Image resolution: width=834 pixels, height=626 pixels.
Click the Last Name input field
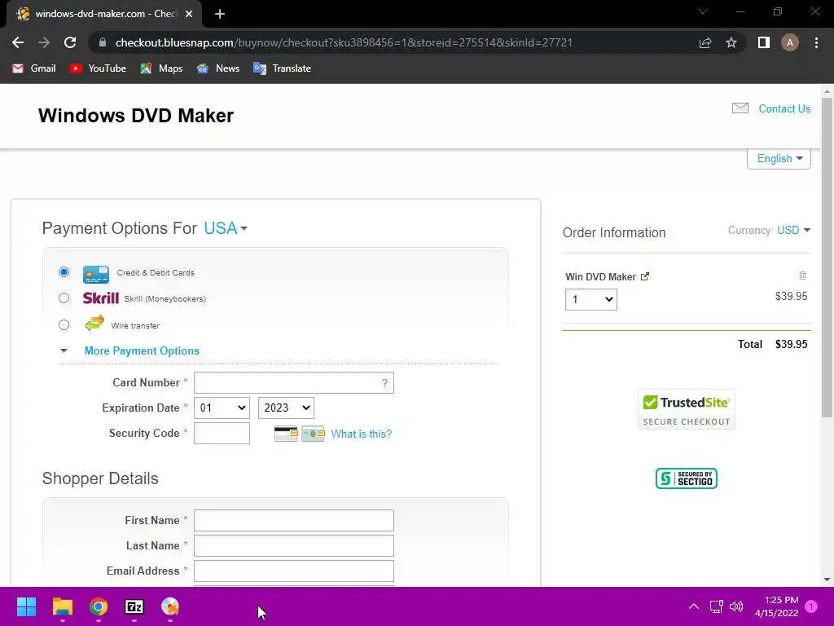293,545
